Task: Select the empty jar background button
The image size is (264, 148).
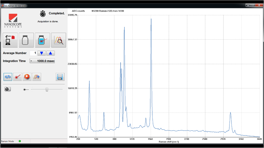Action: click(x=26, y=40)
